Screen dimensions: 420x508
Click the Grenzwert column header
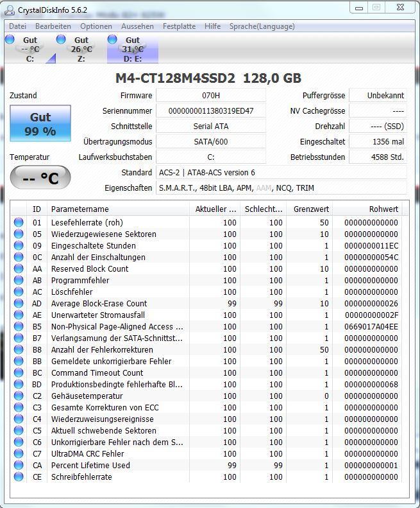310,209
